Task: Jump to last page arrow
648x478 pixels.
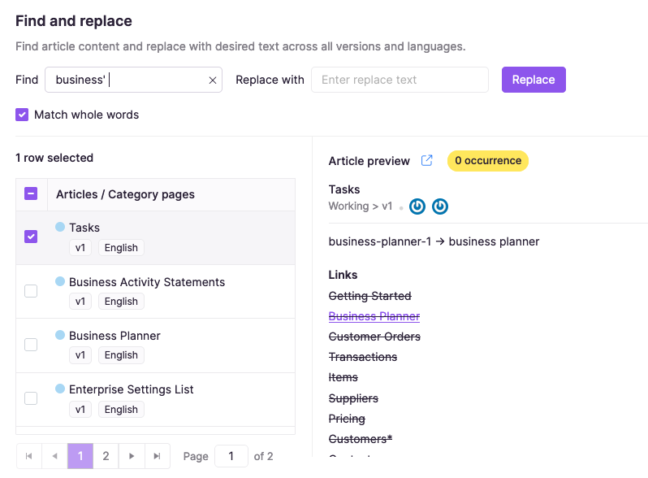Action: 157,456
